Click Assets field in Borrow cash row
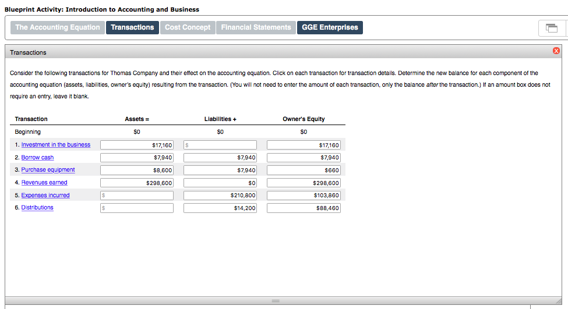Screen dimensions: 568x309 137,157
